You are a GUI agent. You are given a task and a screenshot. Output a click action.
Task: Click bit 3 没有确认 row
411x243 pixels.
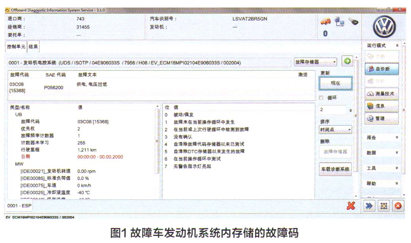[x=239, y=137]
